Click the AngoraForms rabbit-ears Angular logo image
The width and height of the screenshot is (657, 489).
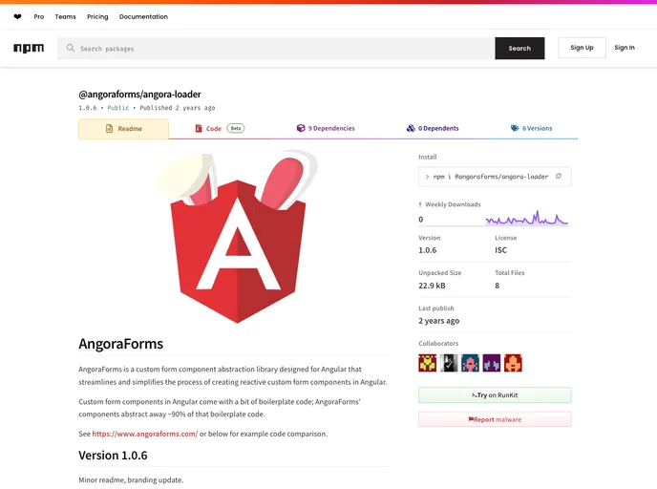[x=237, y=237]
